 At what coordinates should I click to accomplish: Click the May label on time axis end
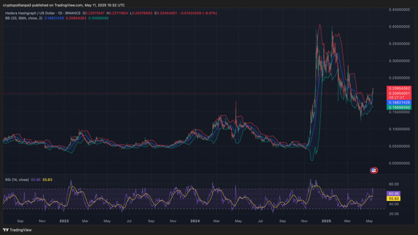(x=370, y=221)
